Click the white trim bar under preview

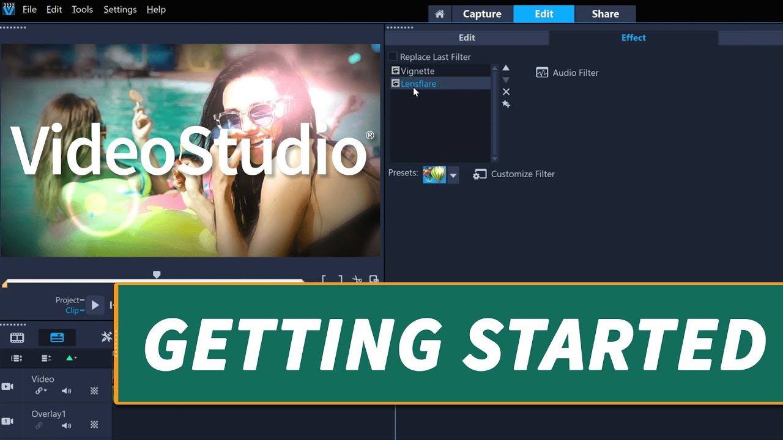click(x=153, y=281)
